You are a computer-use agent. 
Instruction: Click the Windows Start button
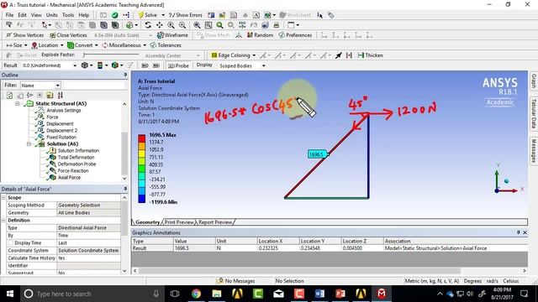pyautogui.click(x=10, y=294)
